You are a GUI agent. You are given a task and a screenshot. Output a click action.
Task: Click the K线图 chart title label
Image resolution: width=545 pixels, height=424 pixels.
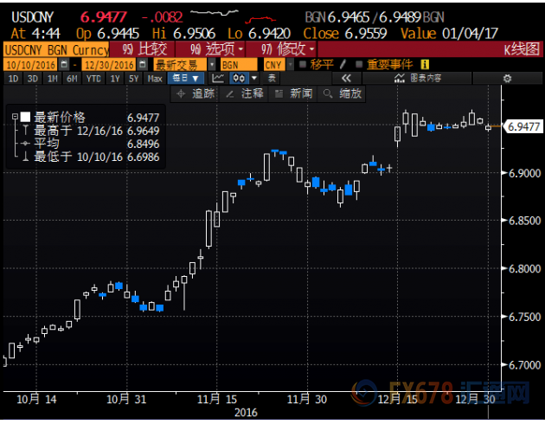[x=522, y=49]
